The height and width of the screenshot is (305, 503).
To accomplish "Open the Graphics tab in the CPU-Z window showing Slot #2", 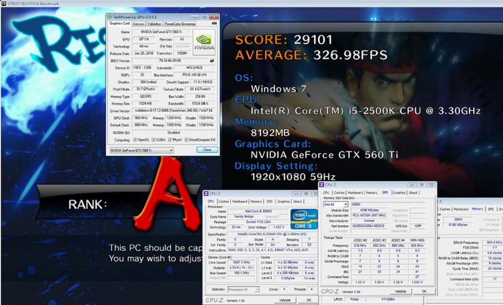I will point(399,193).
